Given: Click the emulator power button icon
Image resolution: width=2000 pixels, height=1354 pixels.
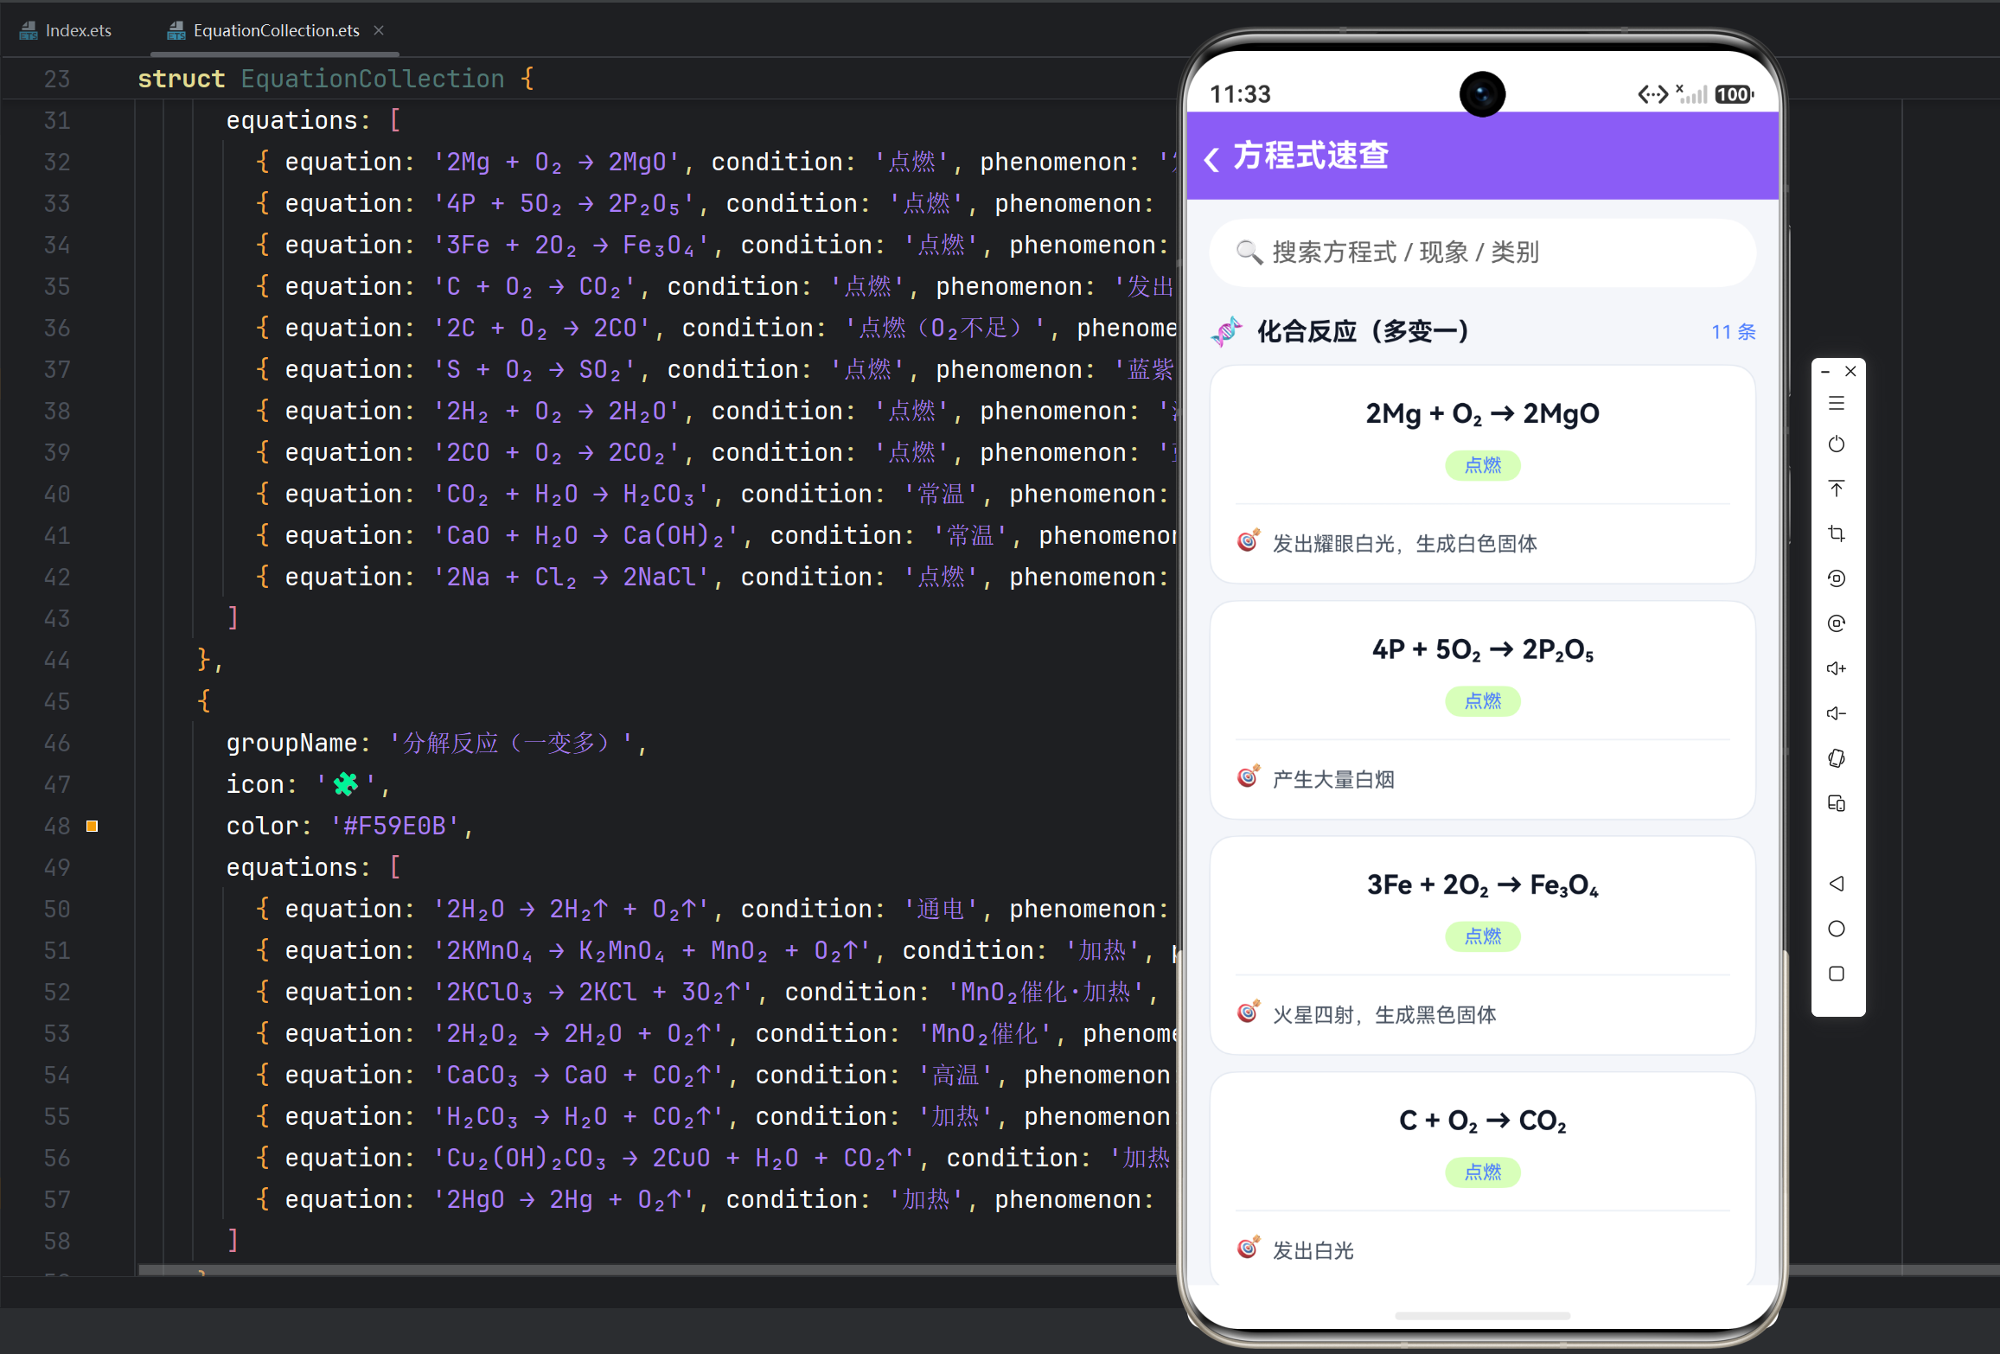Looking at the screenshot, I should (1837, 444).
